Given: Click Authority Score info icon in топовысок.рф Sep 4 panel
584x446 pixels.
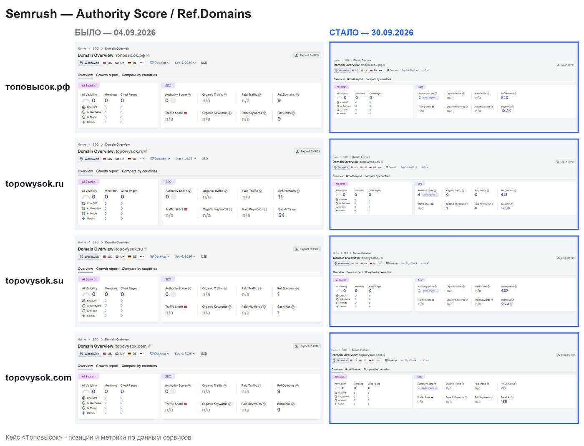Looking at the screenshot, I should pos(189,95).
